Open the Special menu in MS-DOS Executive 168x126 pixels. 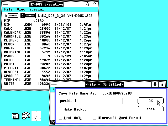37,9
